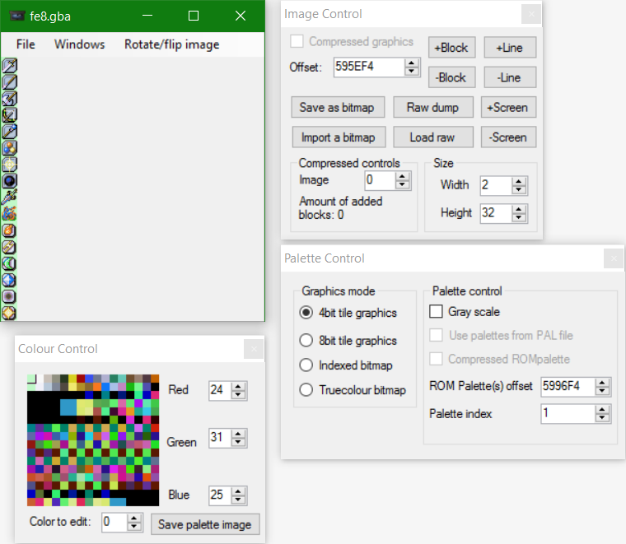Click the Save as bitmap button
This screenshot has width=626, height=544.
(x=336, y=108)
